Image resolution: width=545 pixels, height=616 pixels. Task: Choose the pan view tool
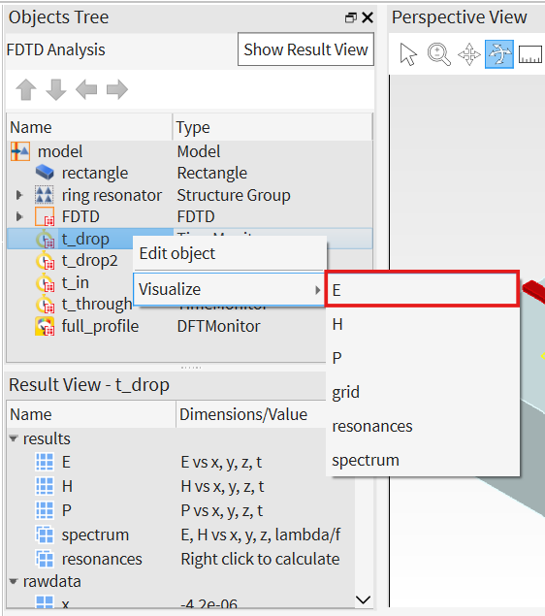(x=468, y=54)
